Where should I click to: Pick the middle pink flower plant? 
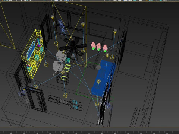click(x=99, y=47)
